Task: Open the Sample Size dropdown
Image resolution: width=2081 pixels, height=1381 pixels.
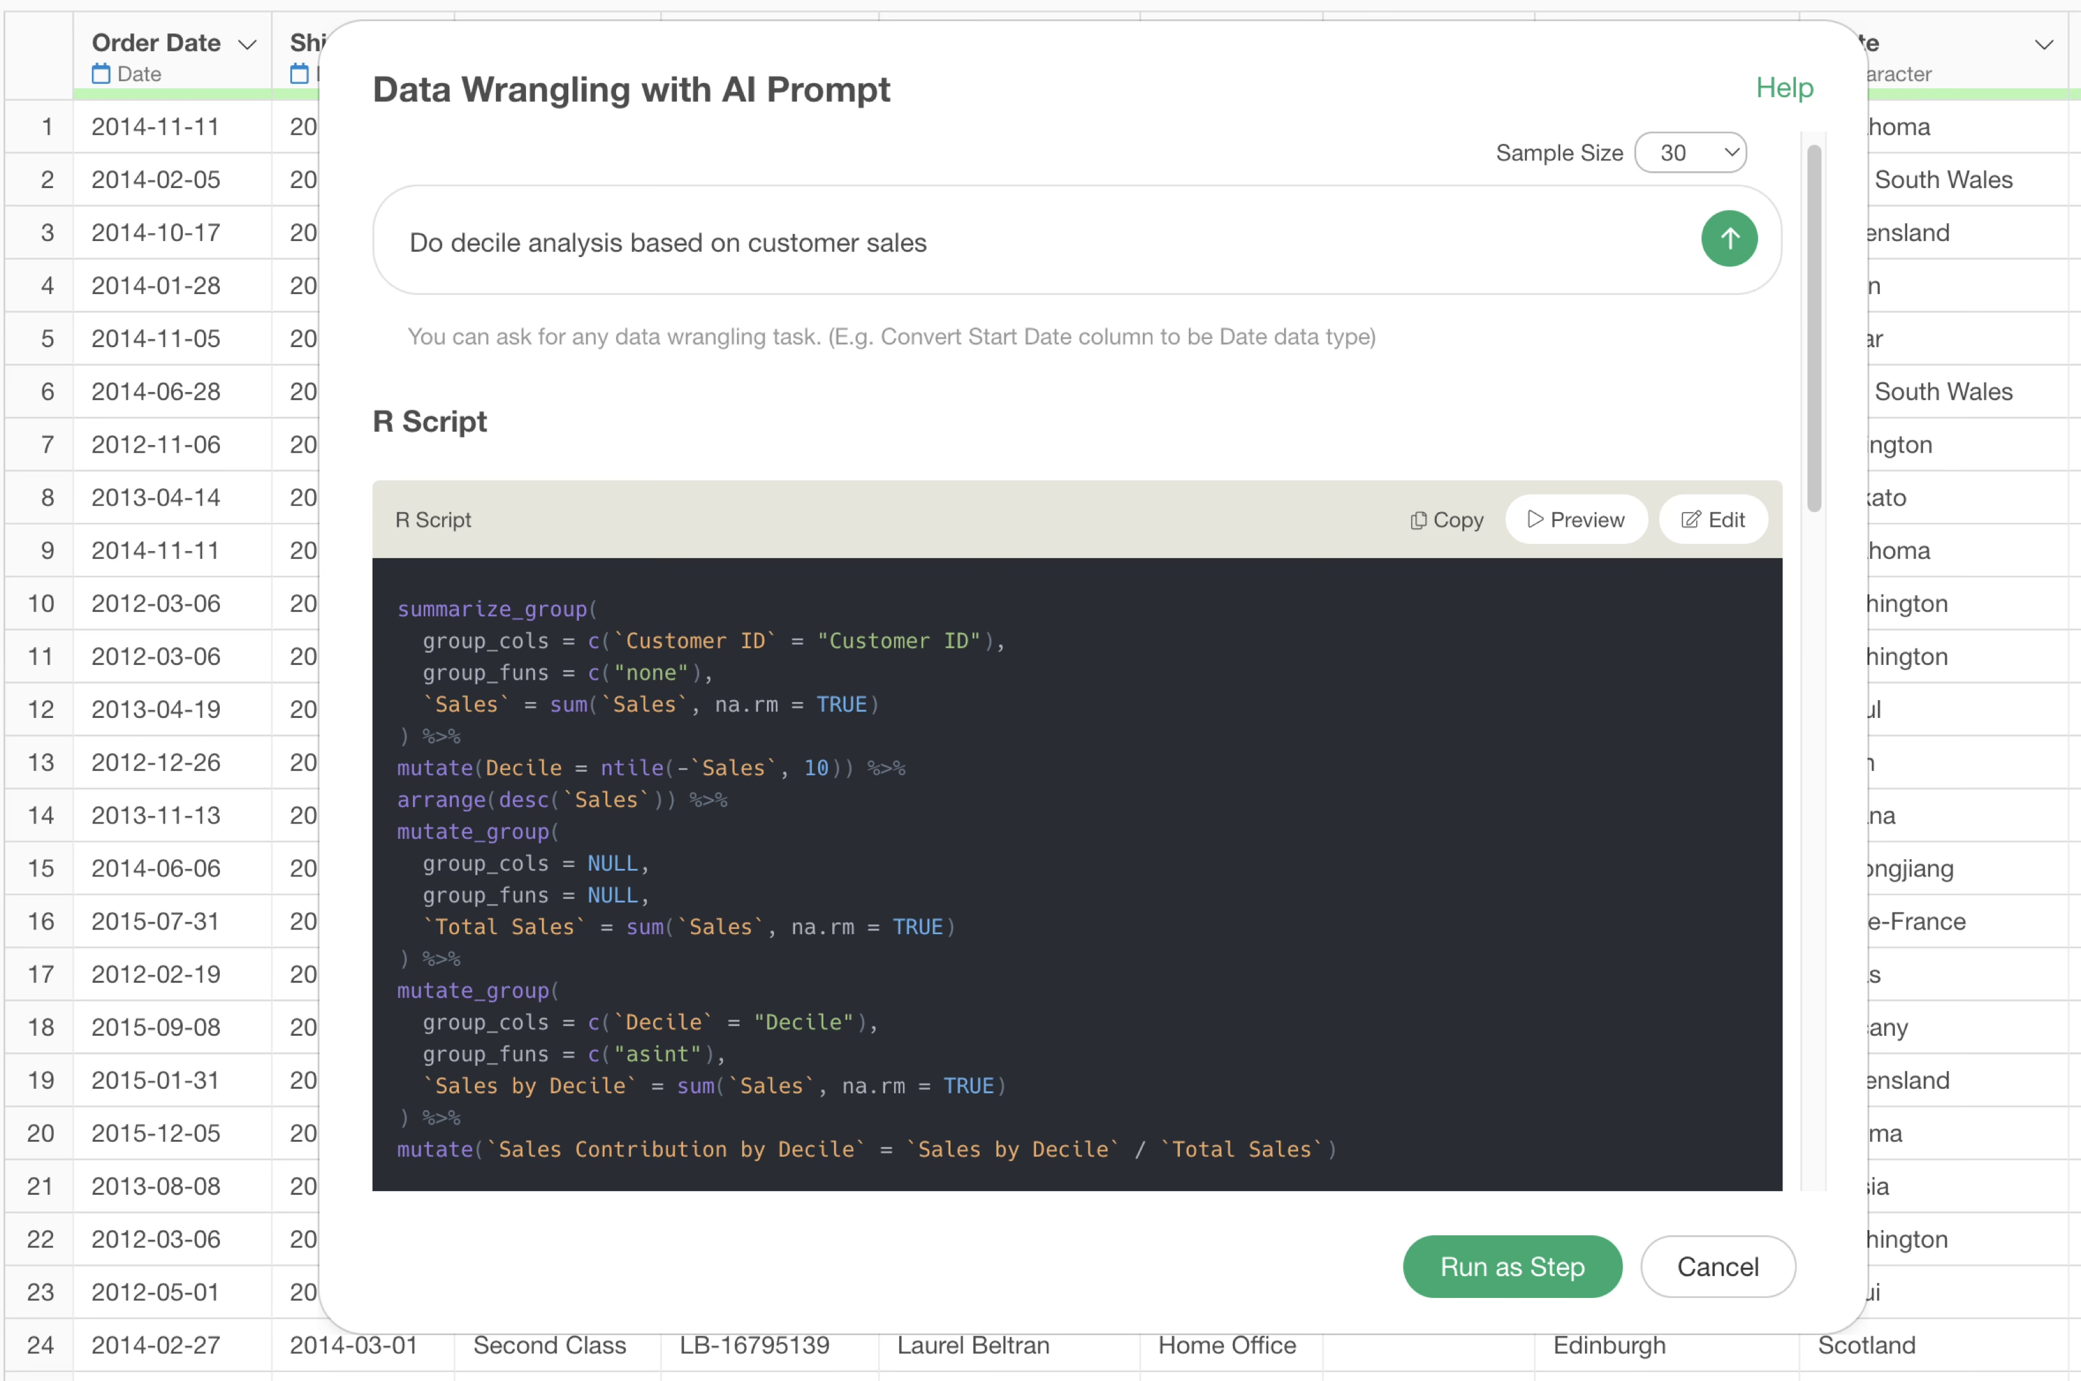Action: (x=1690, y=152)
